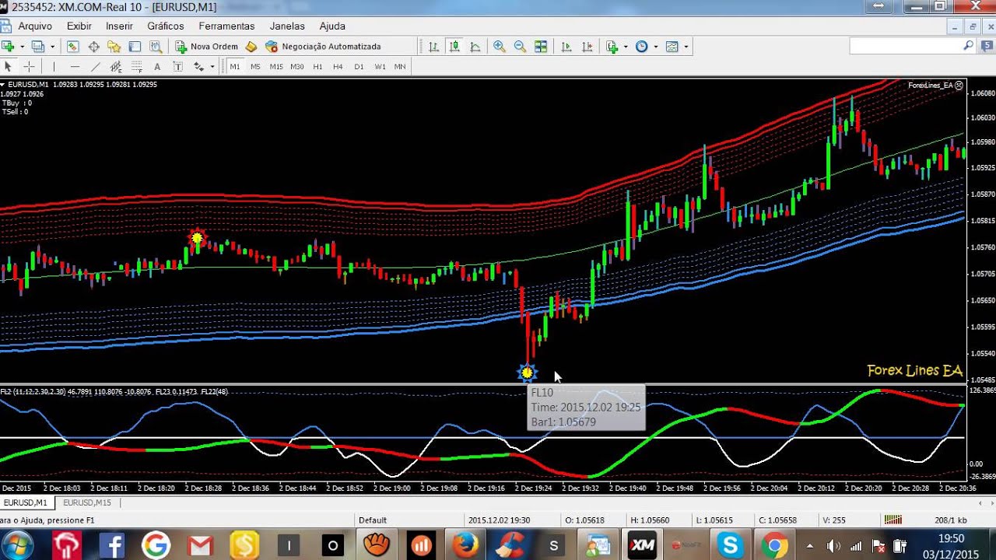Screen dimensions: 996x560
Task: Open the Exibir menu
Action: click(x=79, y=26)
